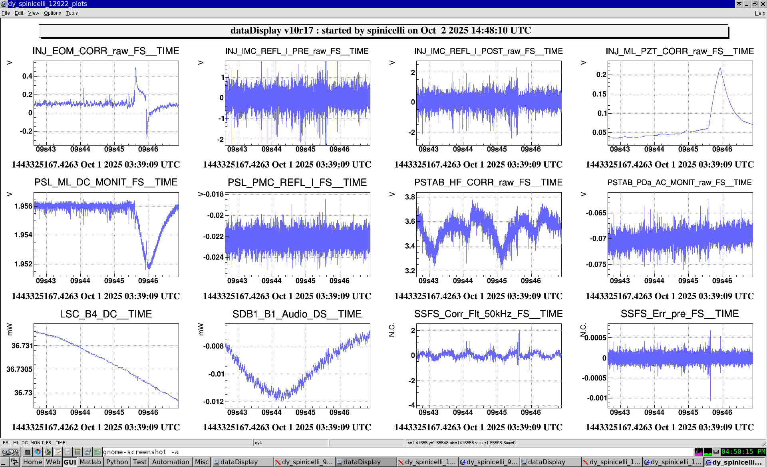
Task: Open the Firefox browser launcher icon
Action: tap(38, 452)
